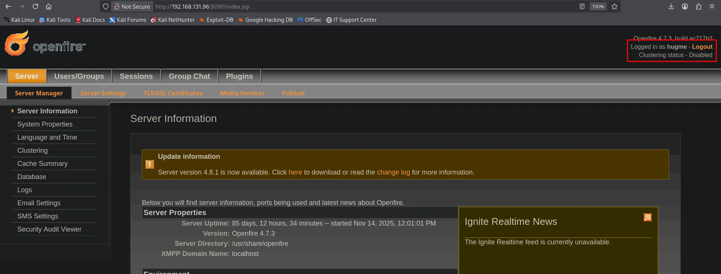
Task: Open the Kali NetHunter bookmark
Action: [173, 20]
